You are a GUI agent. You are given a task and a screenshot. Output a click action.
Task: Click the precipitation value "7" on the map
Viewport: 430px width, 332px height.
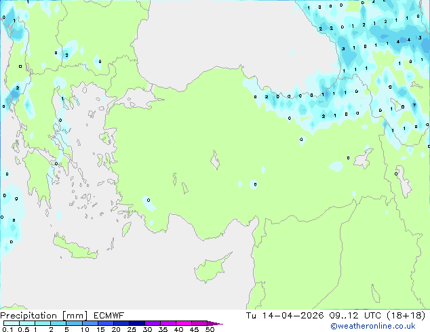(x=414, y=105)
